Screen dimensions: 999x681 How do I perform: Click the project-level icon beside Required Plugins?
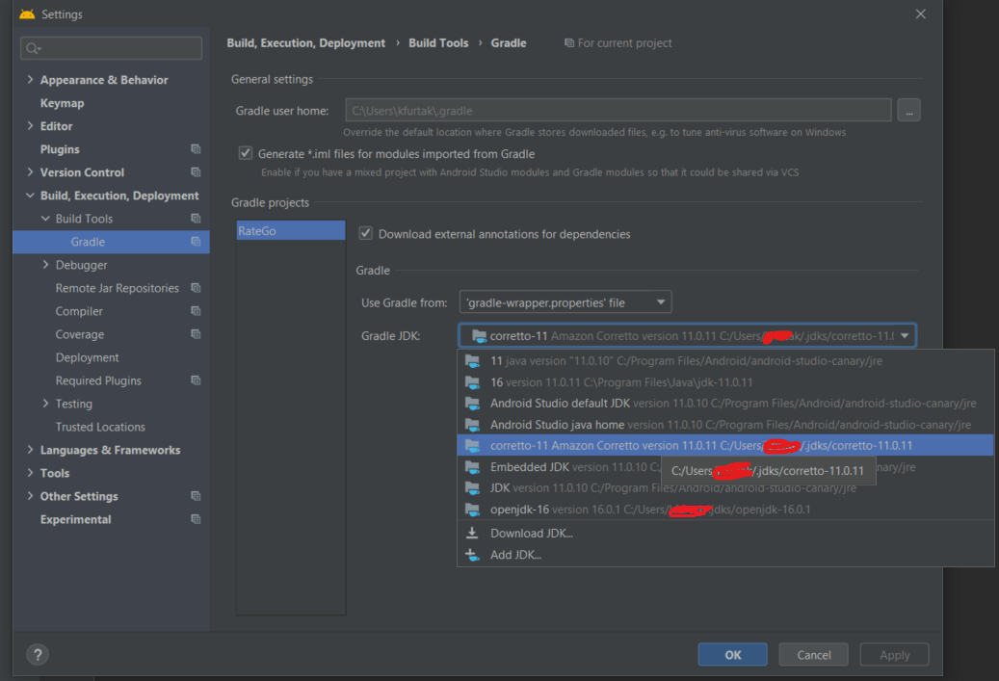coord(196,380)
